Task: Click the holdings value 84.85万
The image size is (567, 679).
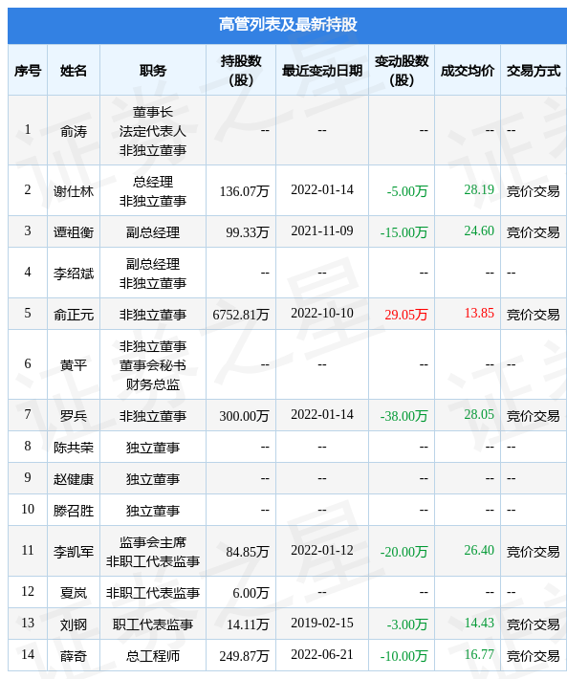Action: click(x=247, y=552)
